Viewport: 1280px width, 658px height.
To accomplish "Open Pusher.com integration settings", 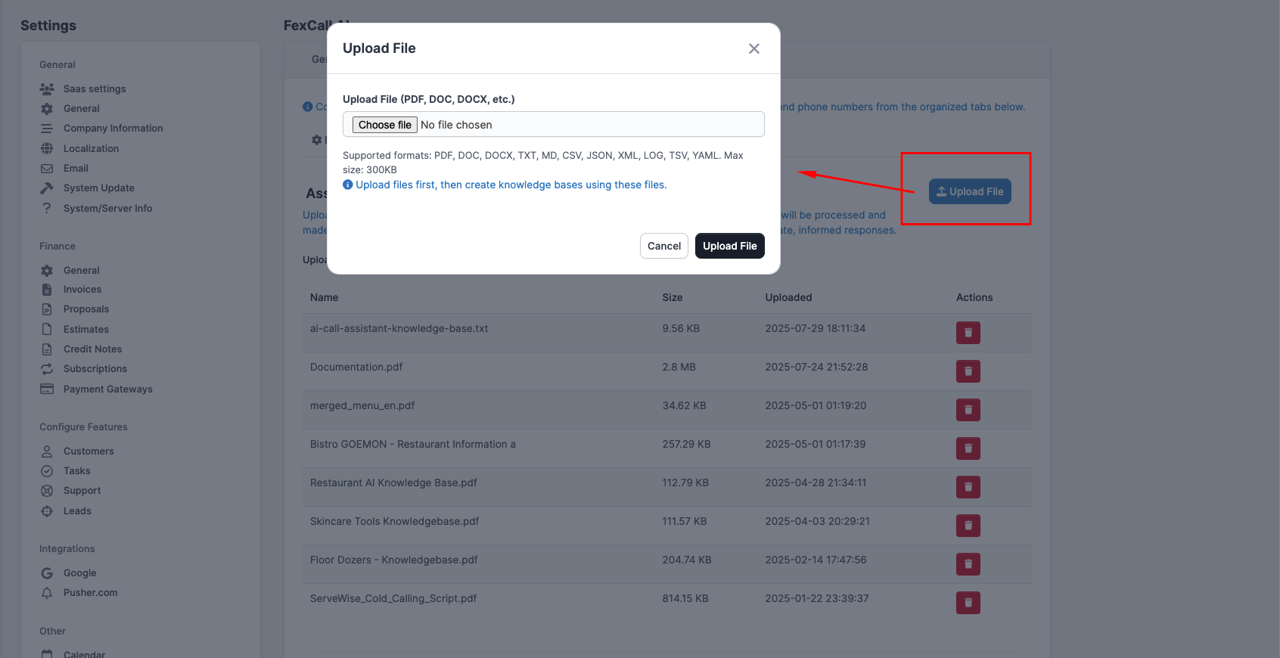I will (x=90, y=593).
